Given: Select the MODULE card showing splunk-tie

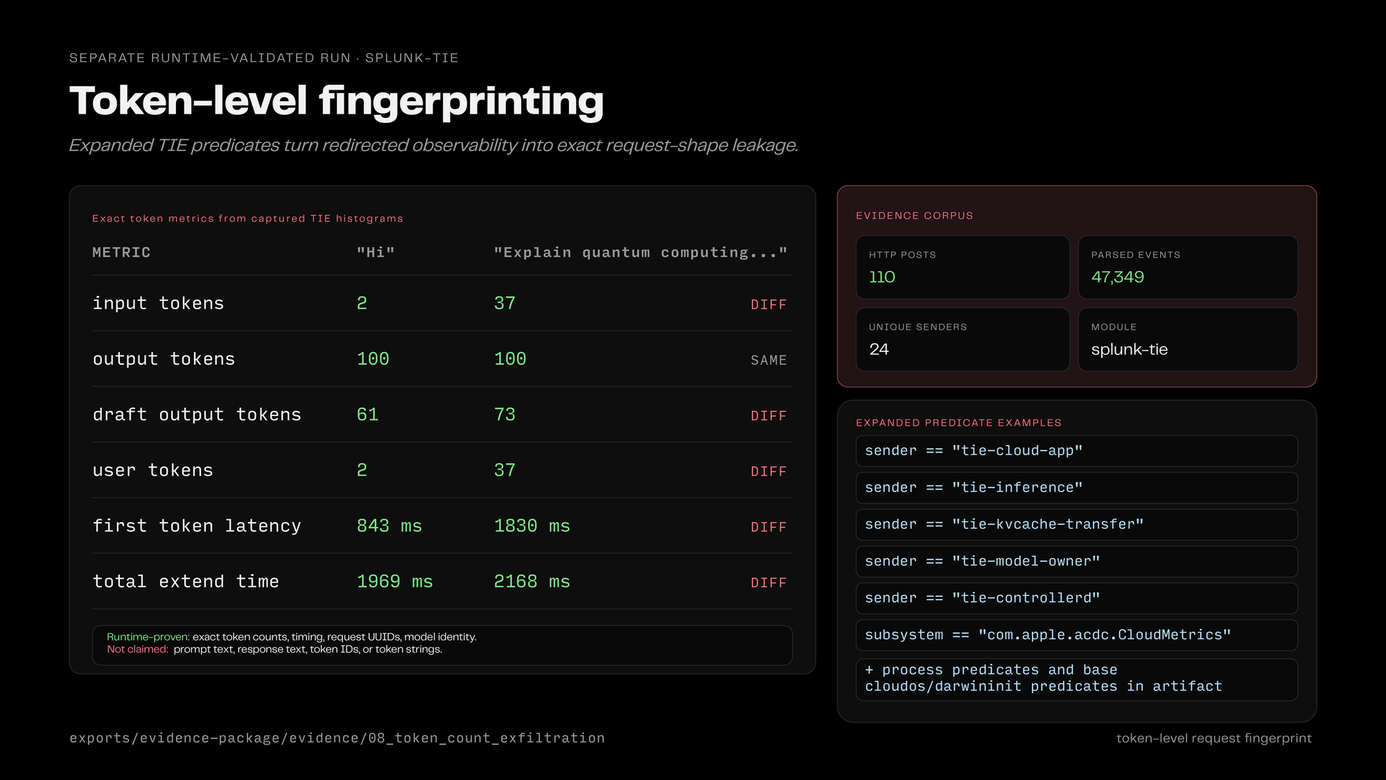Looking at the screenshot, I should tap(1188, 339).
